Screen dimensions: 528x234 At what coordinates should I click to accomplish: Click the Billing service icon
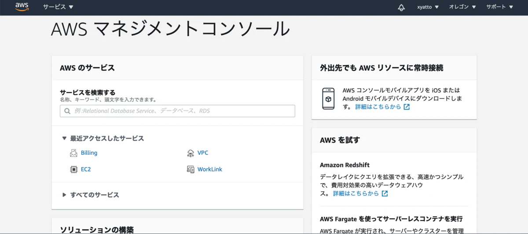coord(73,153)
